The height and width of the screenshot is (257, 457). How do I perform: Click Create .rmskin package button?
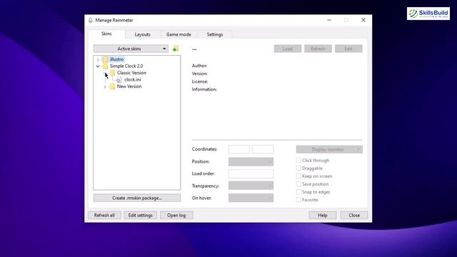click(137, 198)
